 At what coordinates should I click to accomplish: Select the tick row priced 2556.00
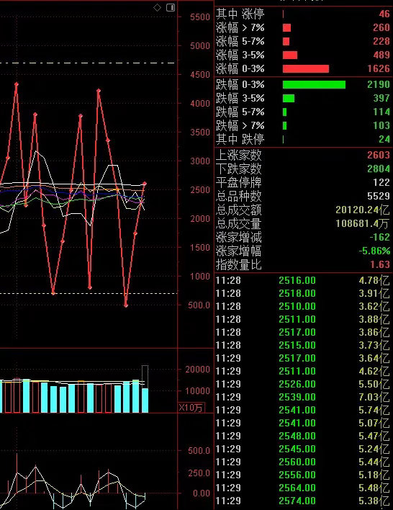[303, 475]
